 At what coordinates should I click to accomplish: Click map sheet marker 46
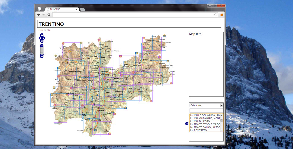pos(168,61)
